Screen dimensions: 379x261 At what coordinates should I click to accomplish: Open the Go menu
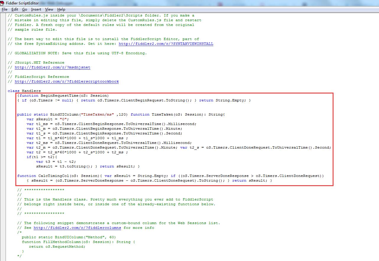coord(25,9)
